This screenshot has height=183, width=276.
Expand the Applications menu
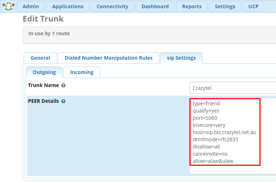[x=67, y=6]
